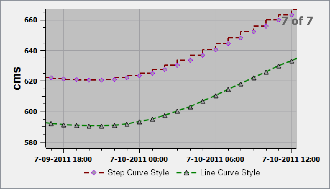Click the 600 y-axis tick label
This screenshot has height=189, width=330.
pos(31,112)
